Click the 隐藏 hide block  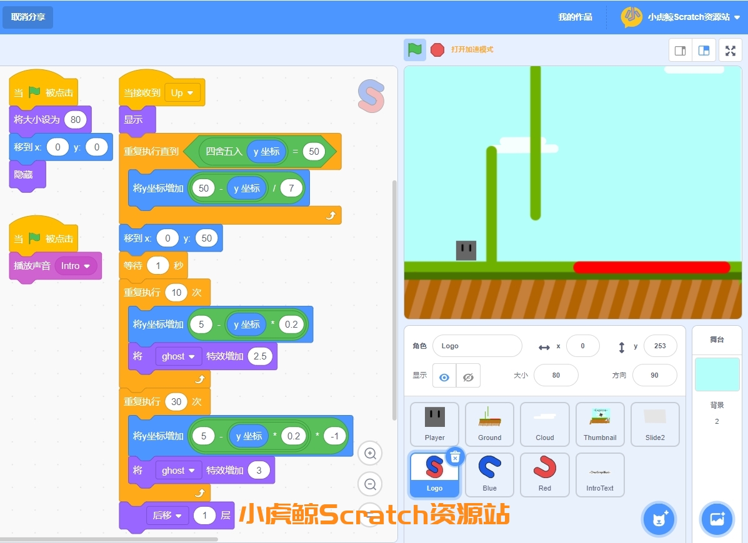coord(27,175)
